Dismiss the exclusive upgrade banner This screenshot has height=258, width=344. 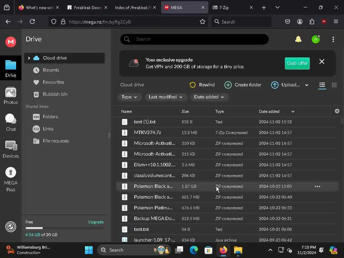[321, 62]
